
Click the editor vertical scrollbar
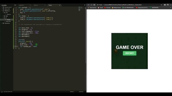[85, 35]
